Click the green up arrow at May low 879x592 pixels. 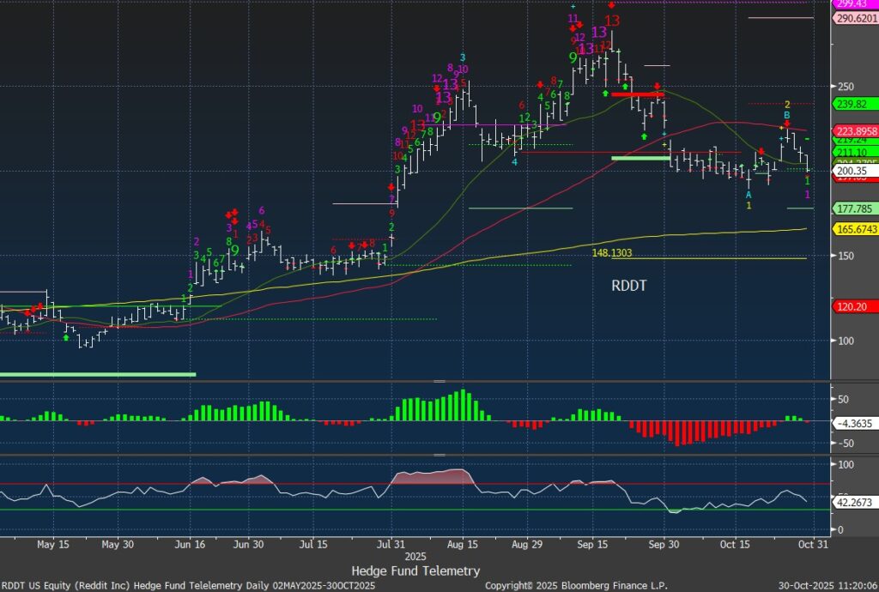[x=66, y=337]
